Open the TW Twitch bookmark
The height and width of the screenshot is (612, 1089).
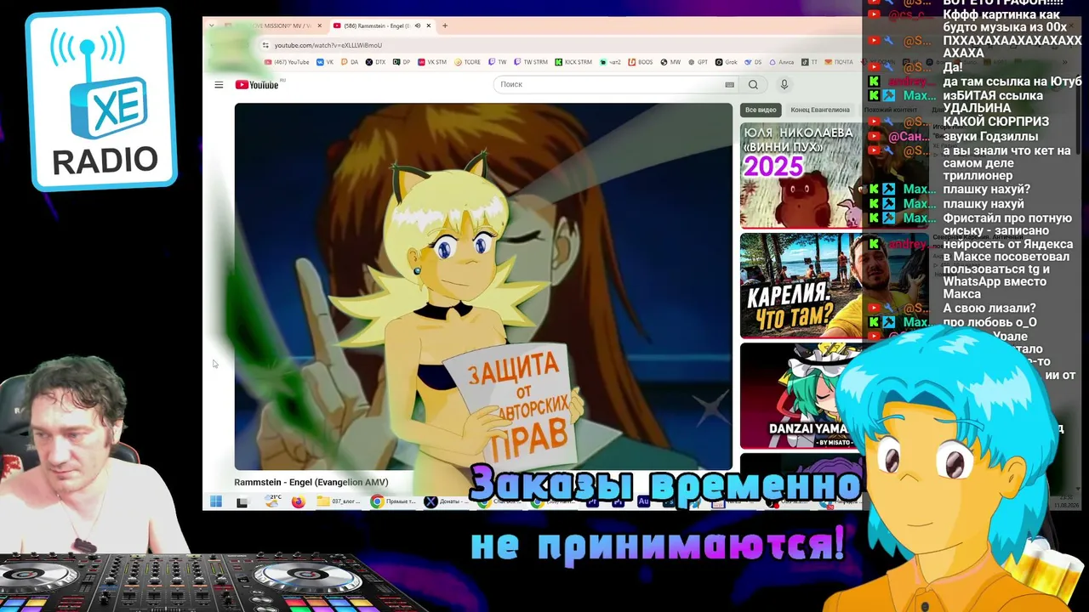click(497, 62)
